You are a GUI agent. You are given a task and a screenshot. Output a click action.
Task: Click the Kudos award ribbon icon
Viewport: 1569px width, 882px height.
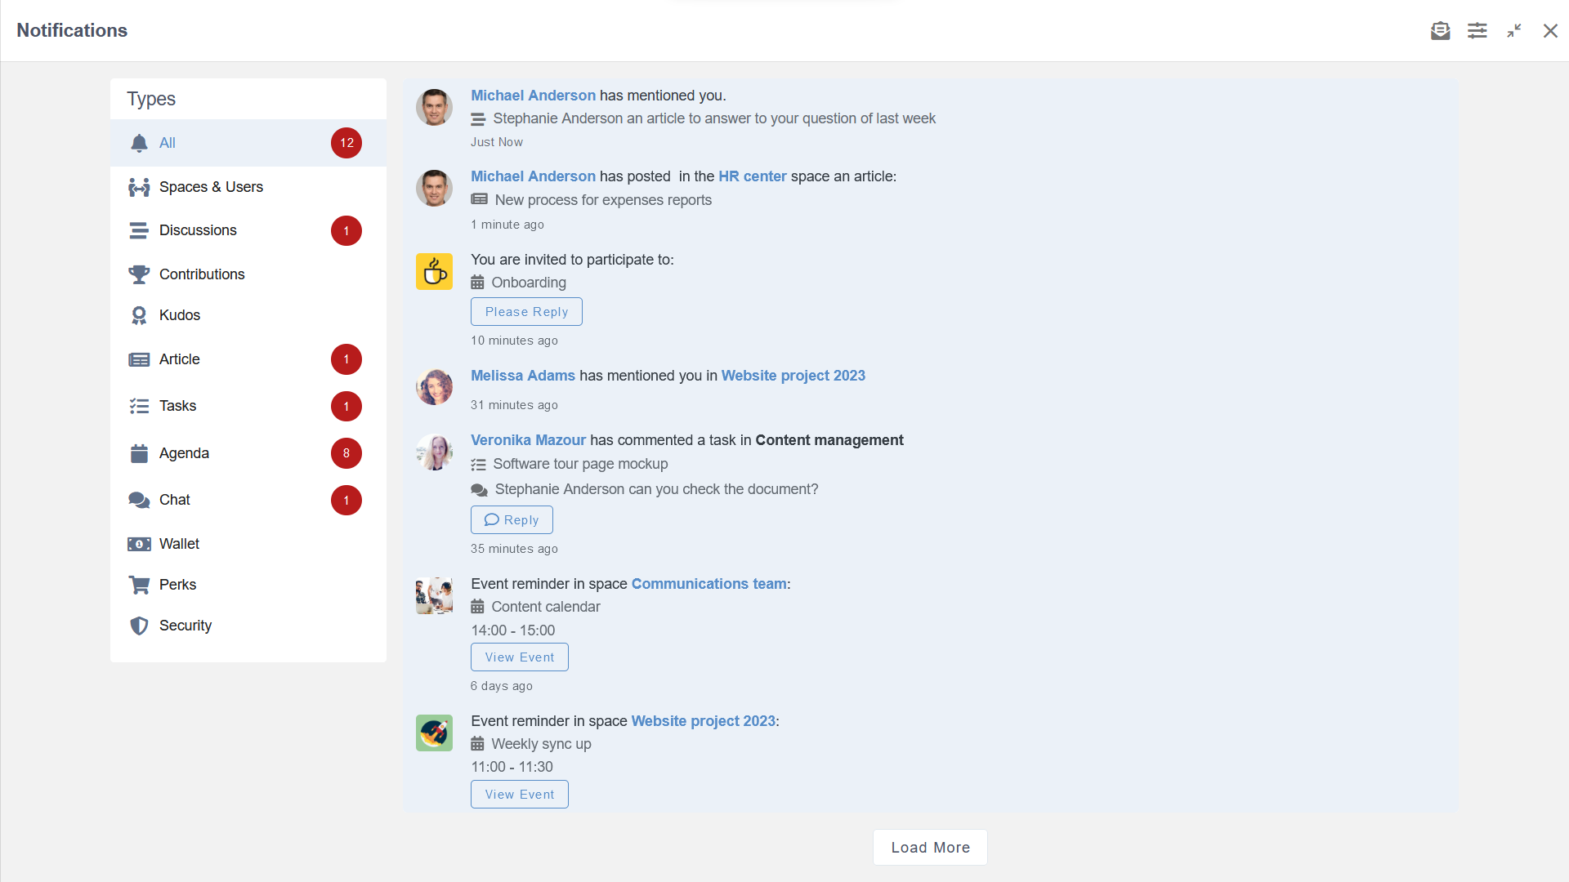(139, 315)
